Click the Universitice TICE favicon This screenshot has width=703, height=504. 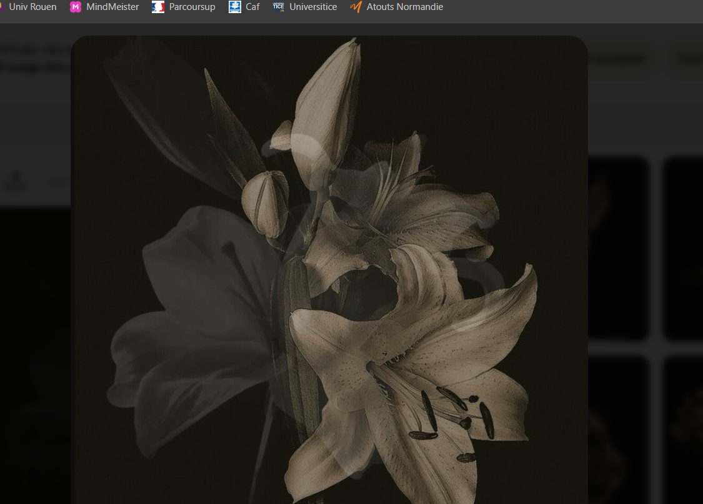(x=278, y=7)
